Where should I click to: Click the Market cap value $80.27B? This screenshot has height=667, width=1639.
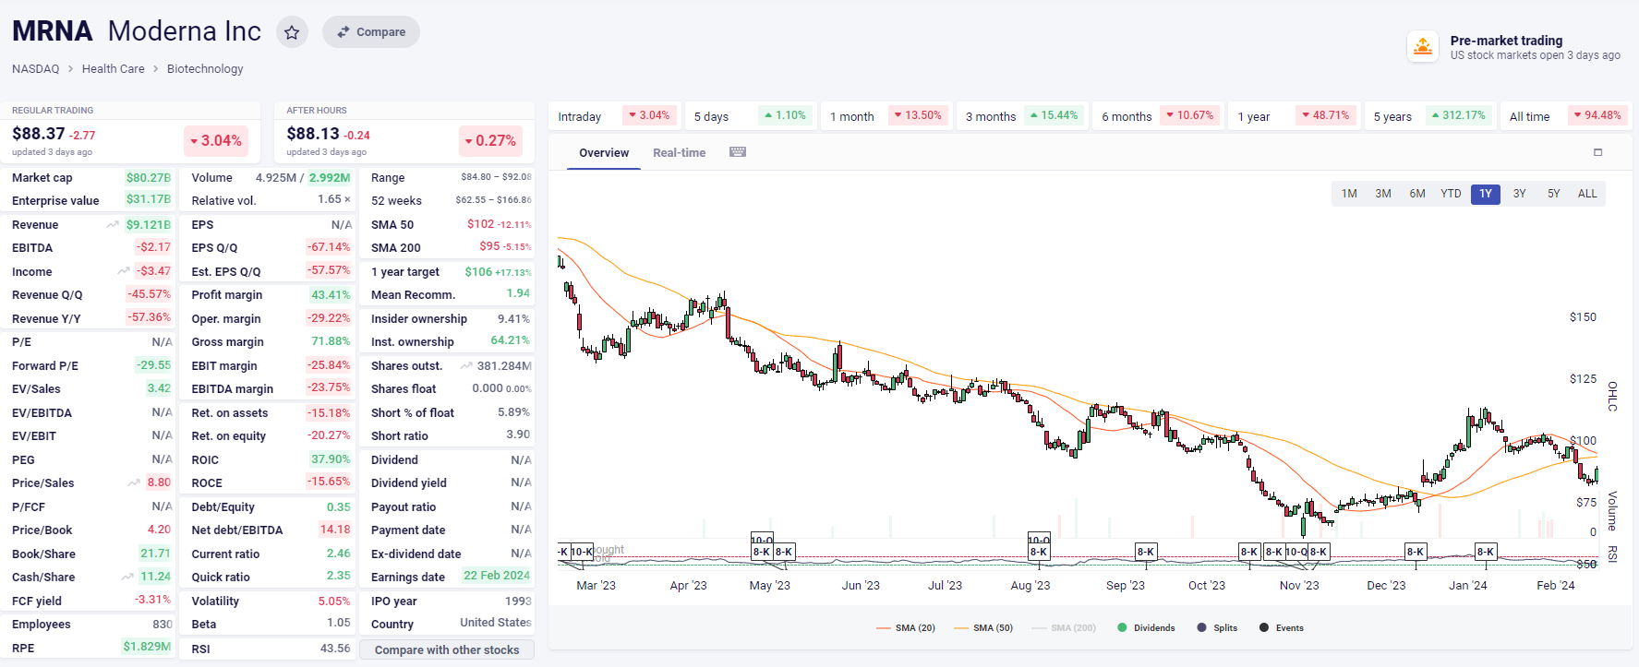pyautogui.click(x=149, y=178)
